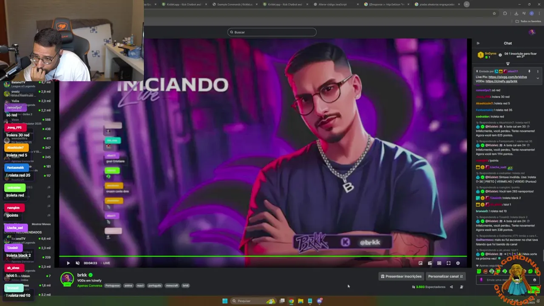Expand pinned message with chevron
544x306 pixels.
[x=538, y=78]
